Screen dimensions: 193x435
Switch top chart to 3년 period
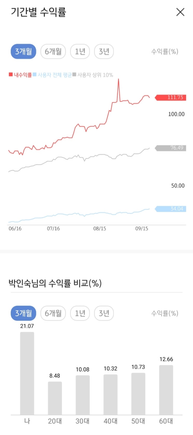[104, 52]
